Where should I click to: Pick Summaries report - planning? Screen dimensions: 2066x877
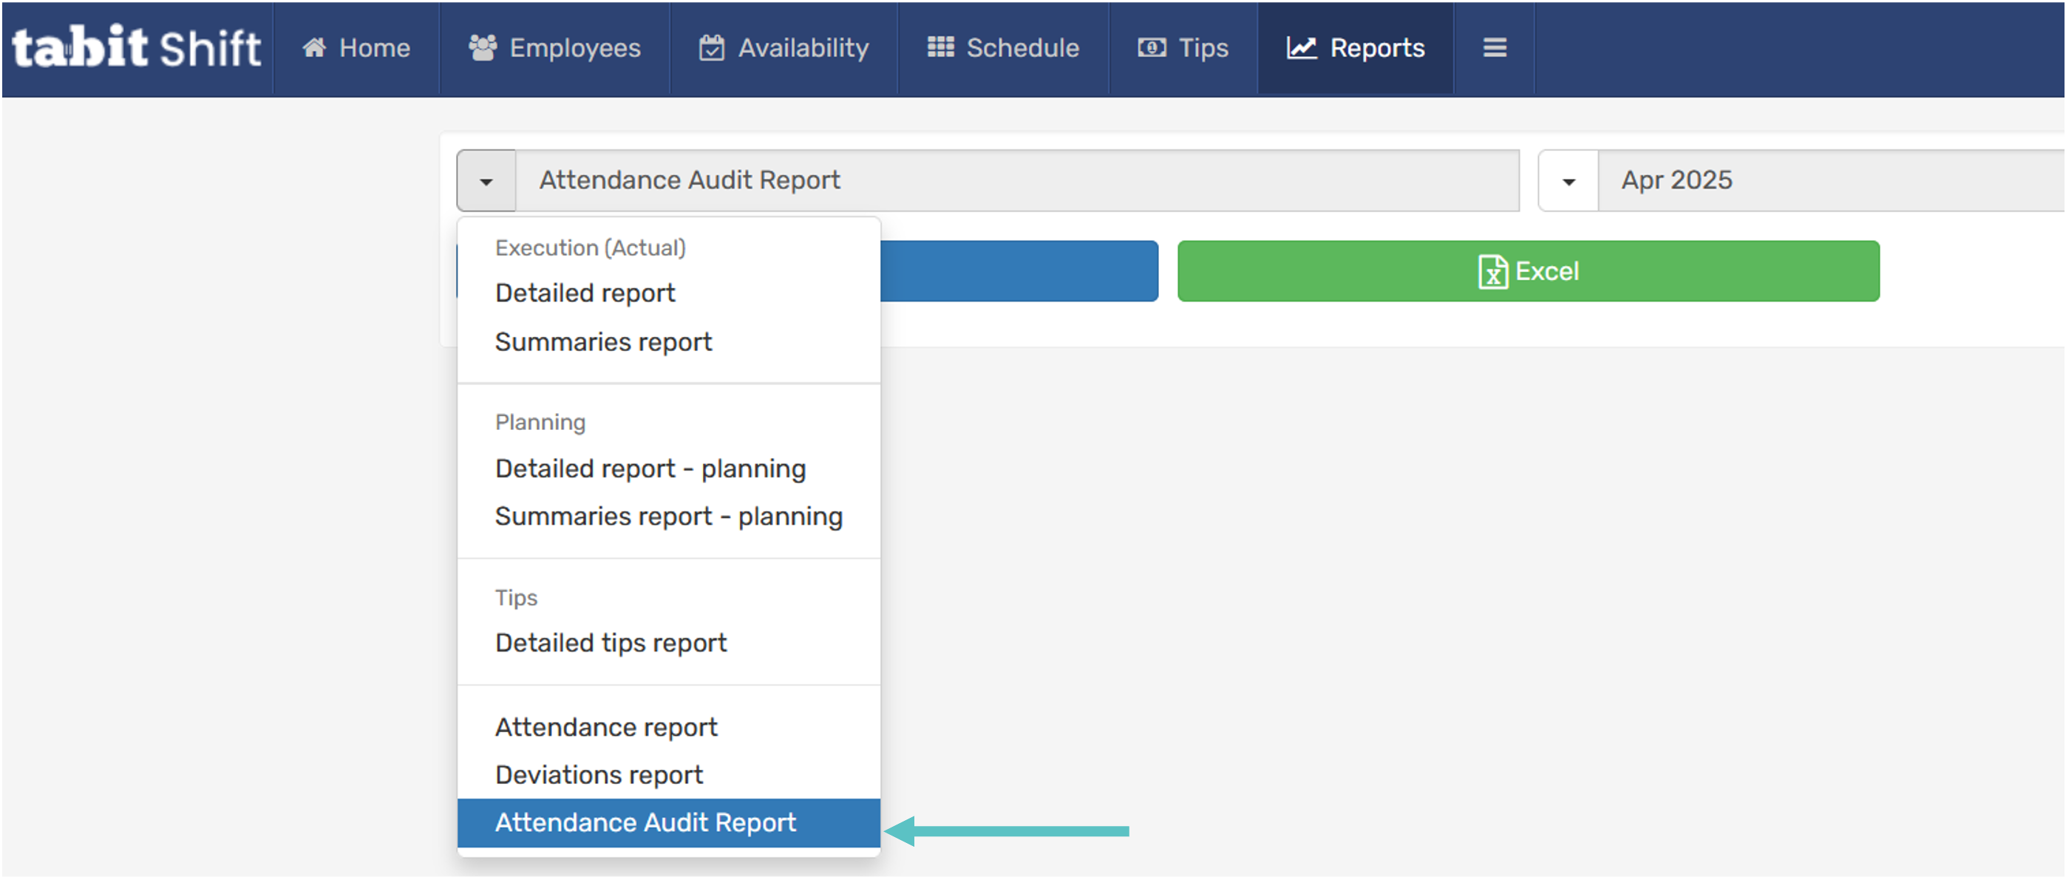coord(668,517)
